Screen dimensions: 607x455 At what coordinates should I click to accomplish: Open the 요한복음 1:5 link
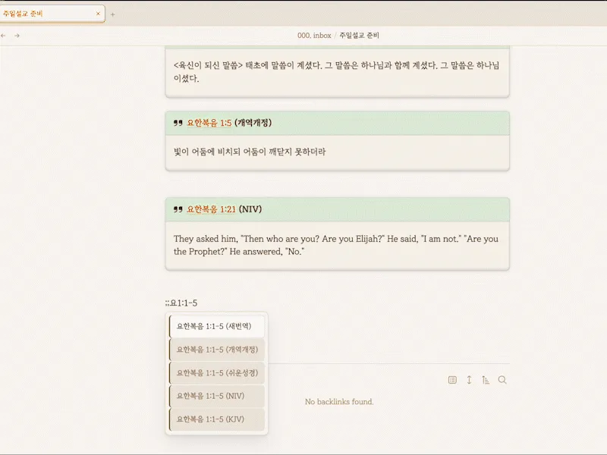click(209, 123)
